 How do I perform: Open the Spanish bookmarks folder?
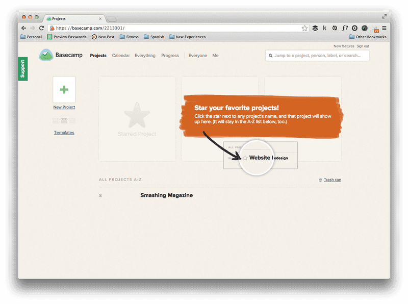click(154, 37)
